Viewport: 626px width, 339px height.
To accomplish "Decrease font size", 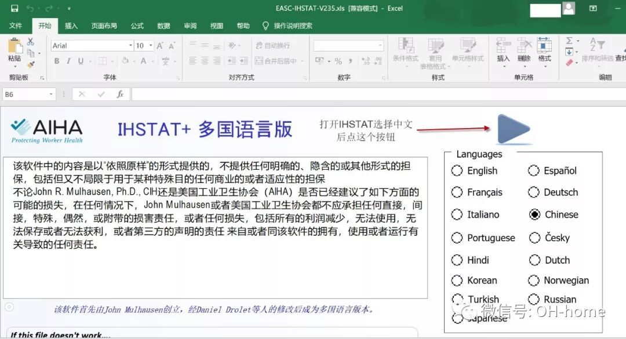I will point(172,46).
